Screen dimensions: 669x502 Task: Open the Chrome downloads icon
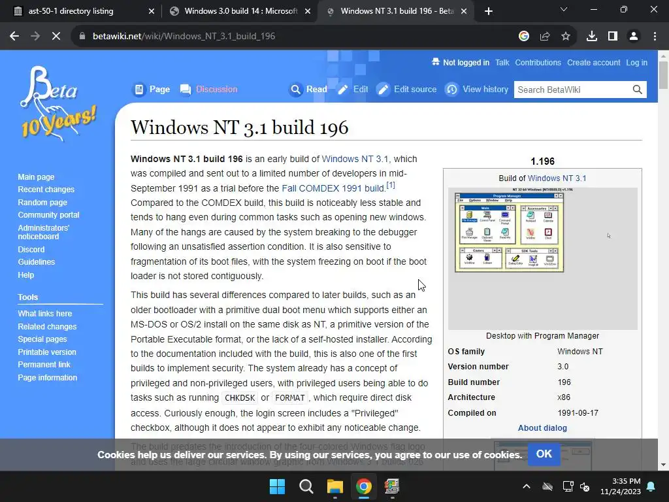click(x=592, y=37)
